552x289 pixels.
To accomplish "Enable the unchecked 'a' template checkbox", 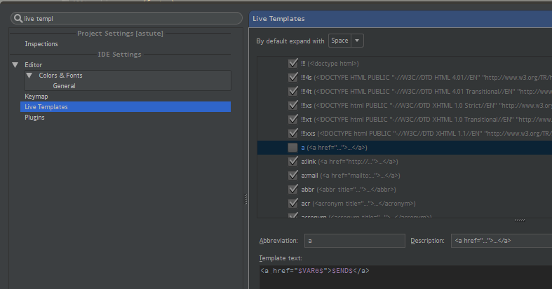I will 292,148.
